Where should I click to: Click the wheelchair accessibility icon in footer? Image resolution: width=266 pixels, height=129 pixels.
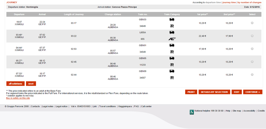pos(192,112)
